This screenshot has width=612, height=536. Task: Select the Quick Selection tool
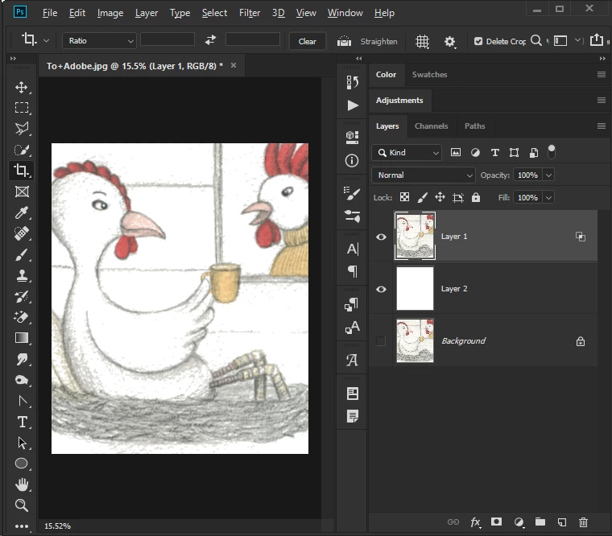click(22, 150)
